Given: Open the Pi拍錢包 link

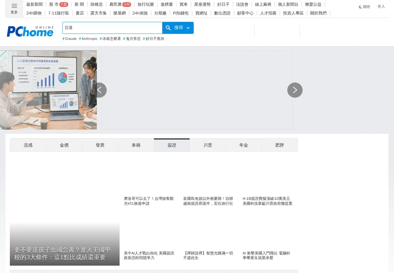Looking at the screenshot, I should click(x=181, y=13).
